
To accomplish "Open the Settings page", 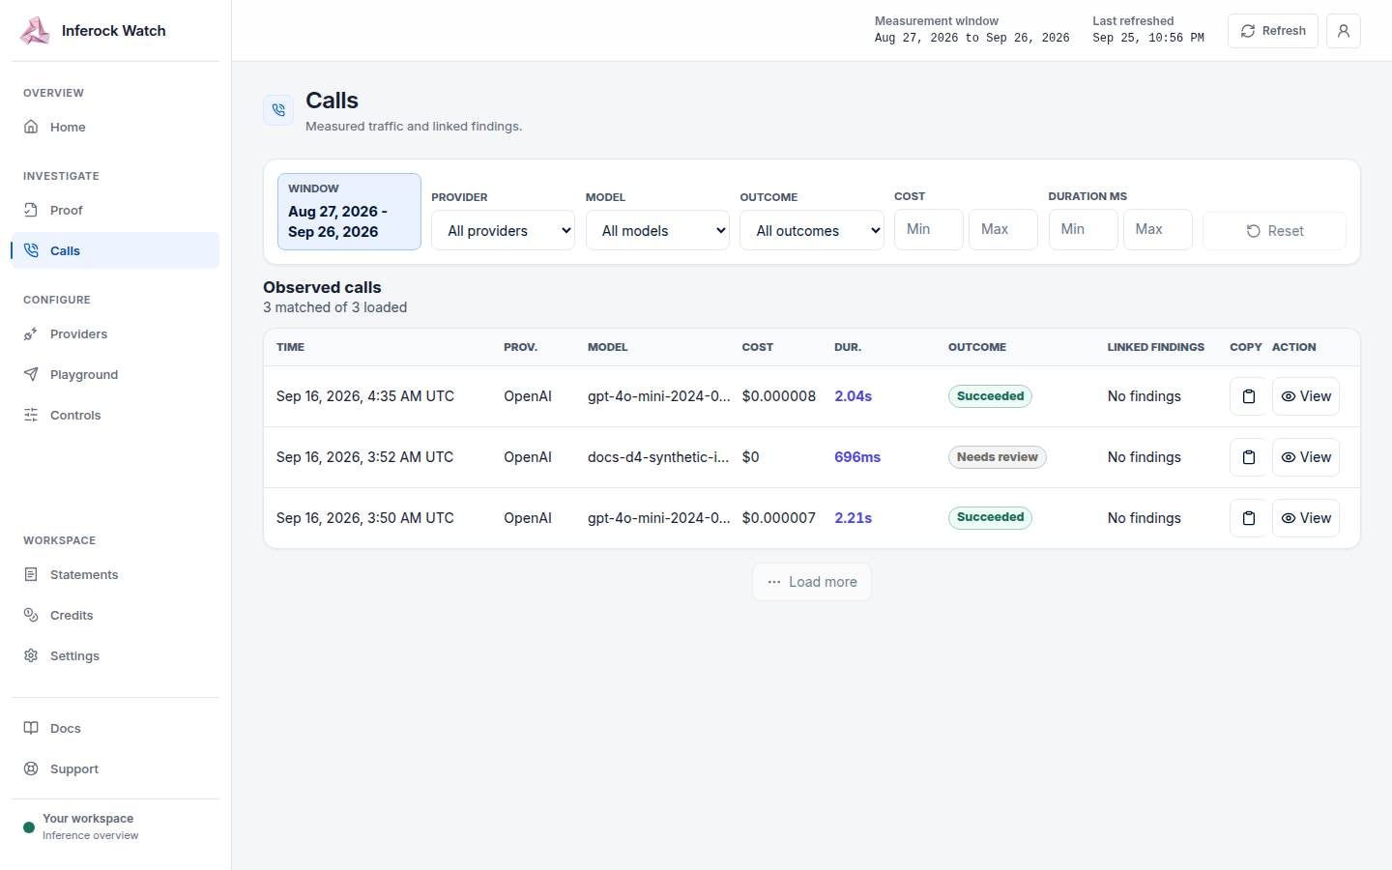I will (x=115, y=655).
